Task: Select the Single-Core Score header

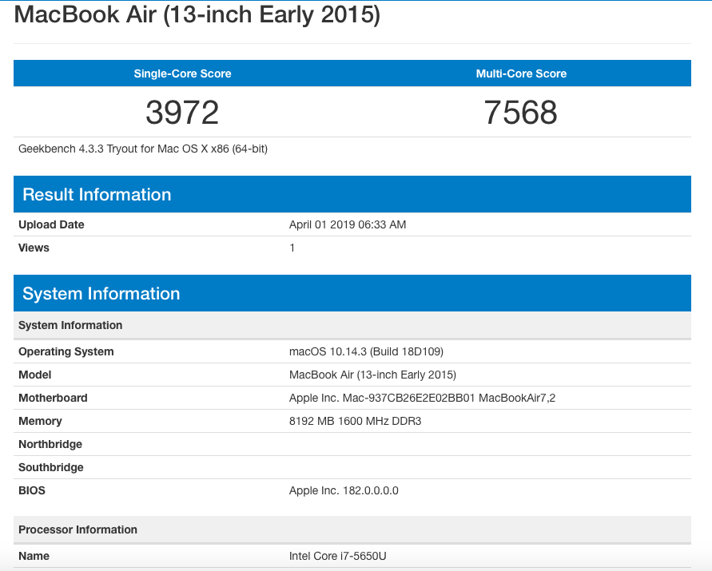Action: pos(182,73)
